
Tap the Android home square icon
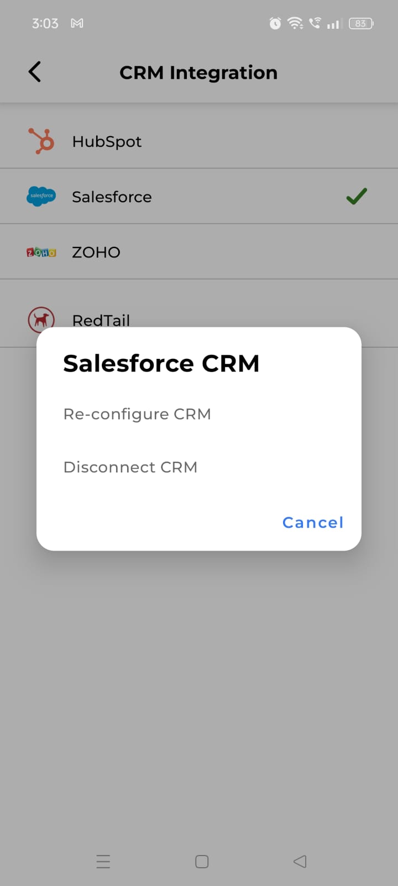tap(202, 862)
